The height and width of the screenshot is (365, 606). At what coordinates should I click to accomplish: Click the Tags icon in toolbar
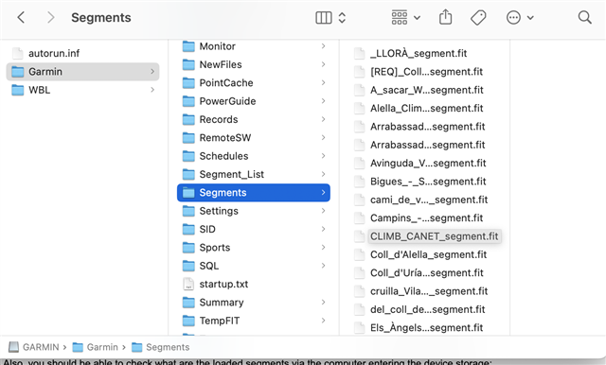point(478,17)
